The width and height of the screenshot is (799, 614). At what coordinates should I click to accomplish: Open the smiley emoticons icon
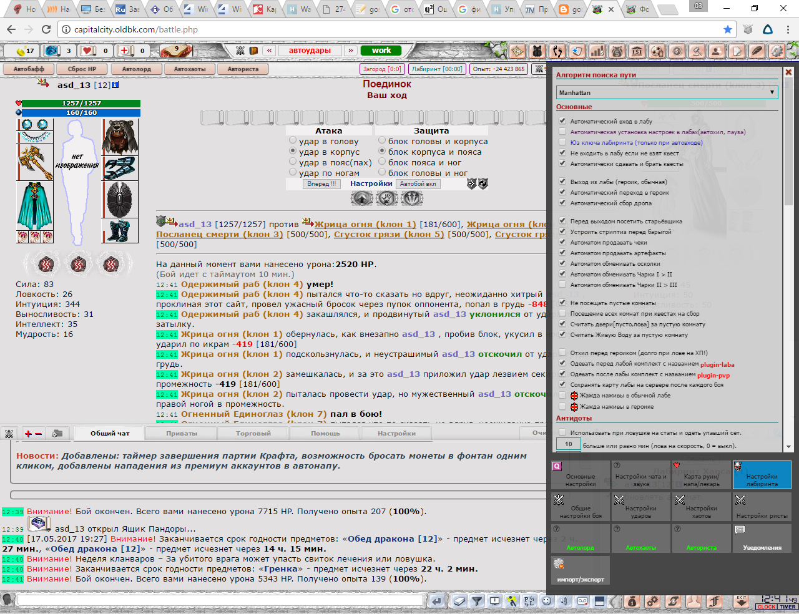(546, 601)
